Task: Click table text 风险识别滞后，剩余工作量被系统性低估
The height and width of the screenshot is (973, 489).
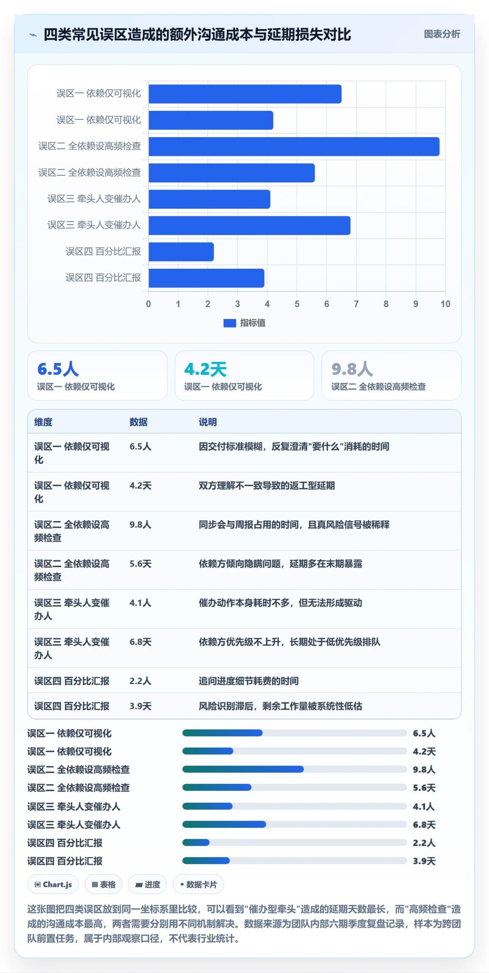Action: tap(280, 706)
